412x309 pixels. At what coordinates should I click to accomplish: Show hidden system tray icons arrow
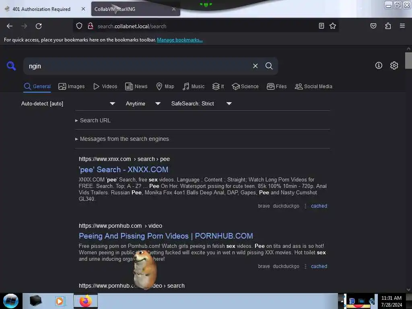tap(342, 301)
